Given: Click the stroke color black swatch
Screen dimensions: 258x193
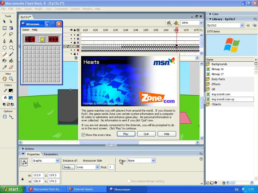Looking at the screenshot, I should click(11, 90).
